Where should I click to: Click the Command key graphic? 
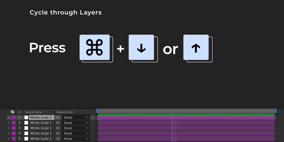(x=94, y=47)
